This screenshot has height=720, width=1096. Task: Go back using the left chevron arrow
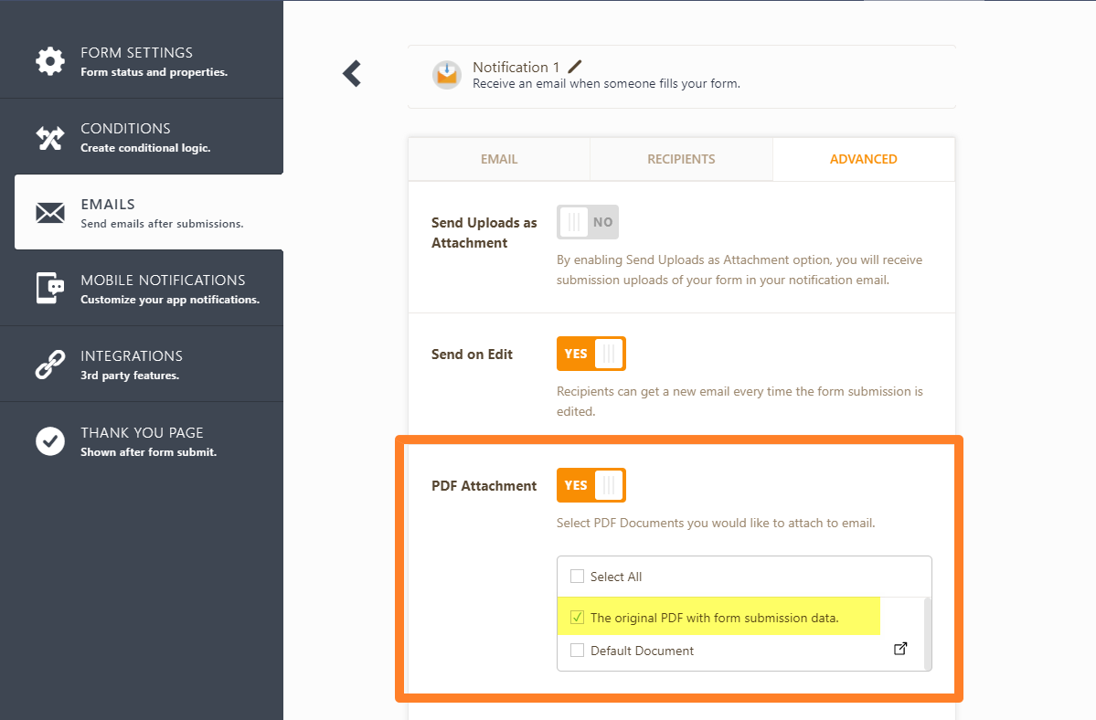352,74
